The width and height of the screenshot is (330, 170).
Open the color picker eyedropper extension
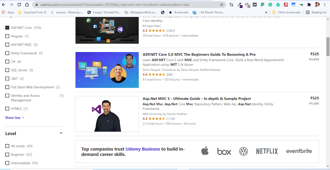240,5
